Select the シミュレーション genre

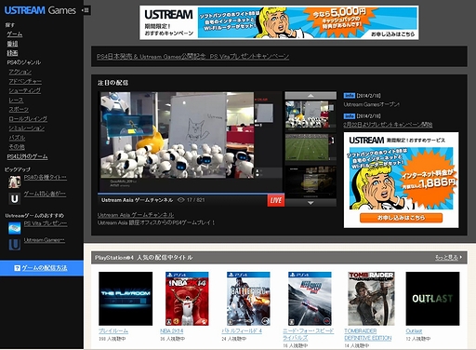click(27, 128)
